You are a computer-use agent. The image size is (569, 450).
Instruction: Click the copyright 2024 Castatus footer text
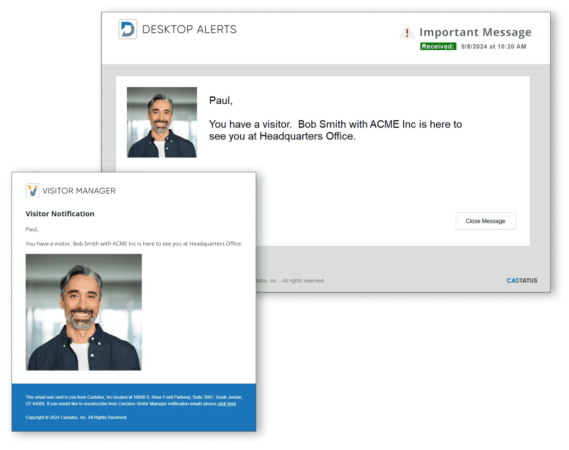coord(76,417)
